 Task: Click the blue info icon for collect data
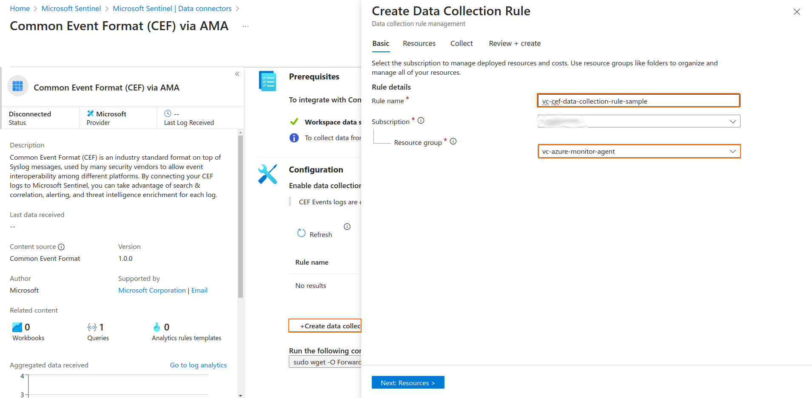click(294, 138)
